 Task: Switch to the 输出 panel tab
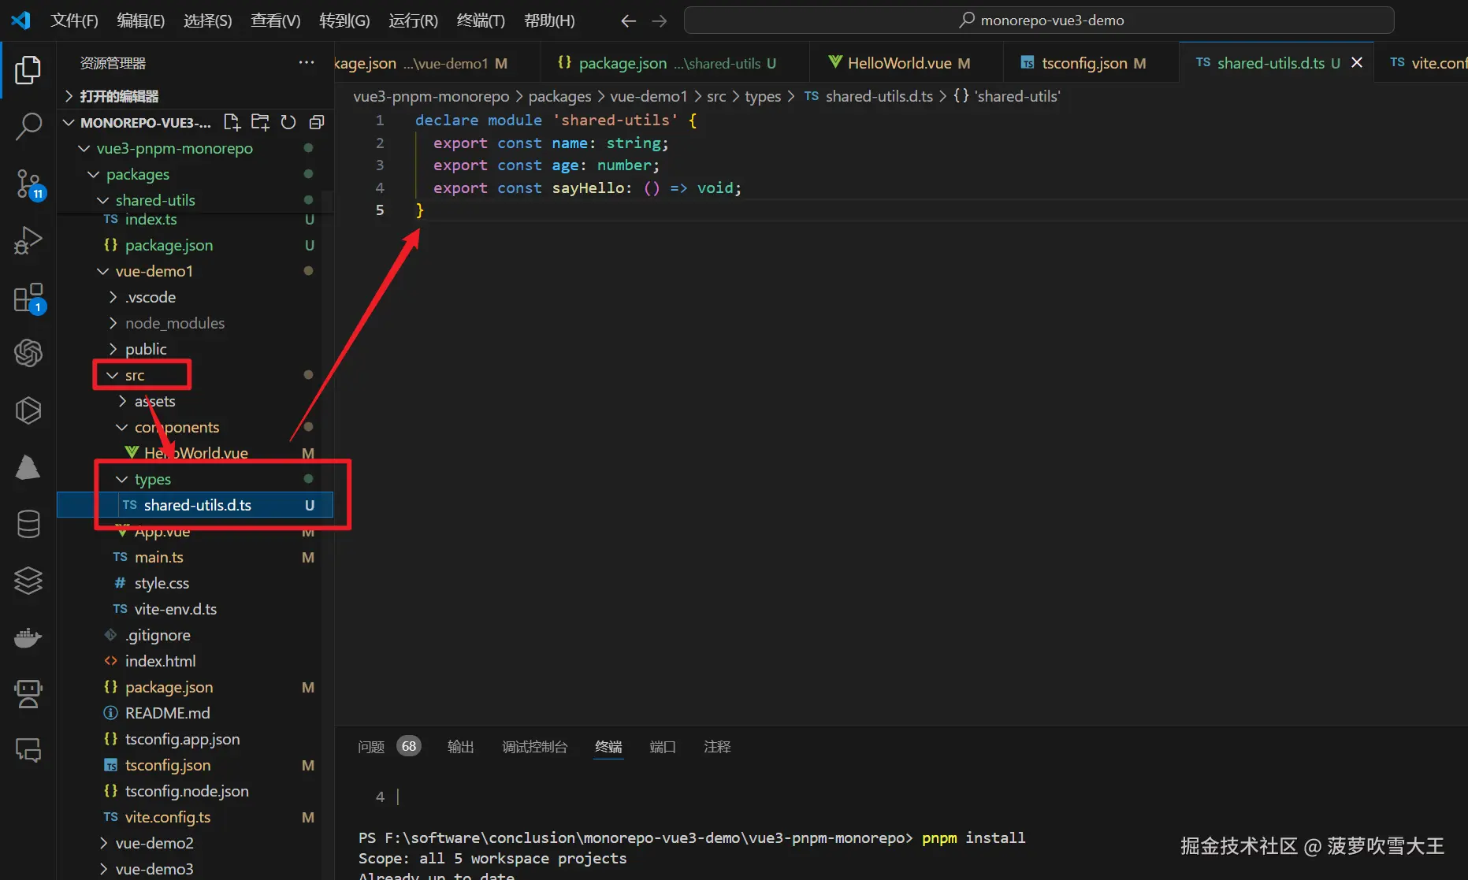click(x=461, y=746)
